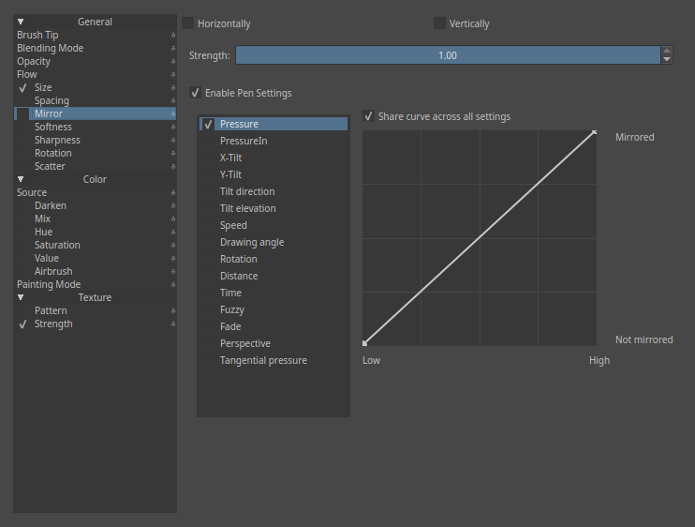The image size is (695, 527).
Task: Select Speed sensor
Action: 233,225
